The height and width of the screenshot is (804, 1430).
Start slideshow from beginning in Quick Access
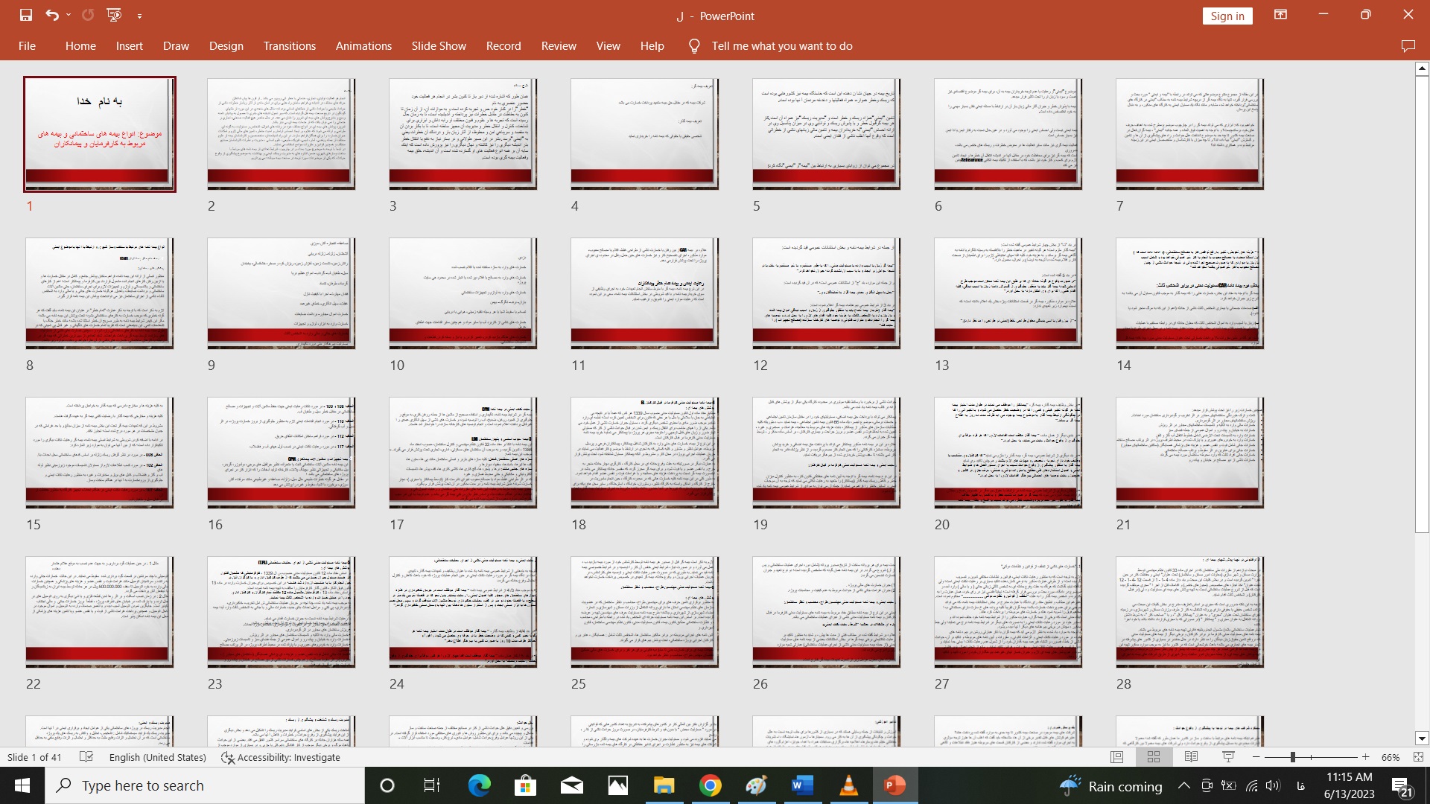[x=114, y=15]
